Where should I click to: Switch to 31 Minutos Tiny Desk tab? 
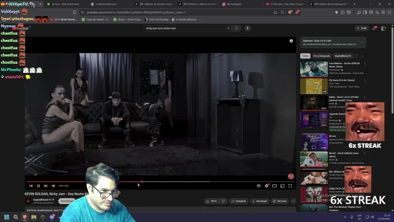(x=287, y=4)
